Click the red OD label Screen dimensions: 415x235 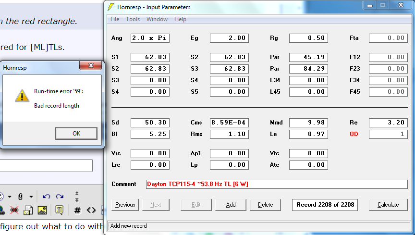(x=354, y=134)
